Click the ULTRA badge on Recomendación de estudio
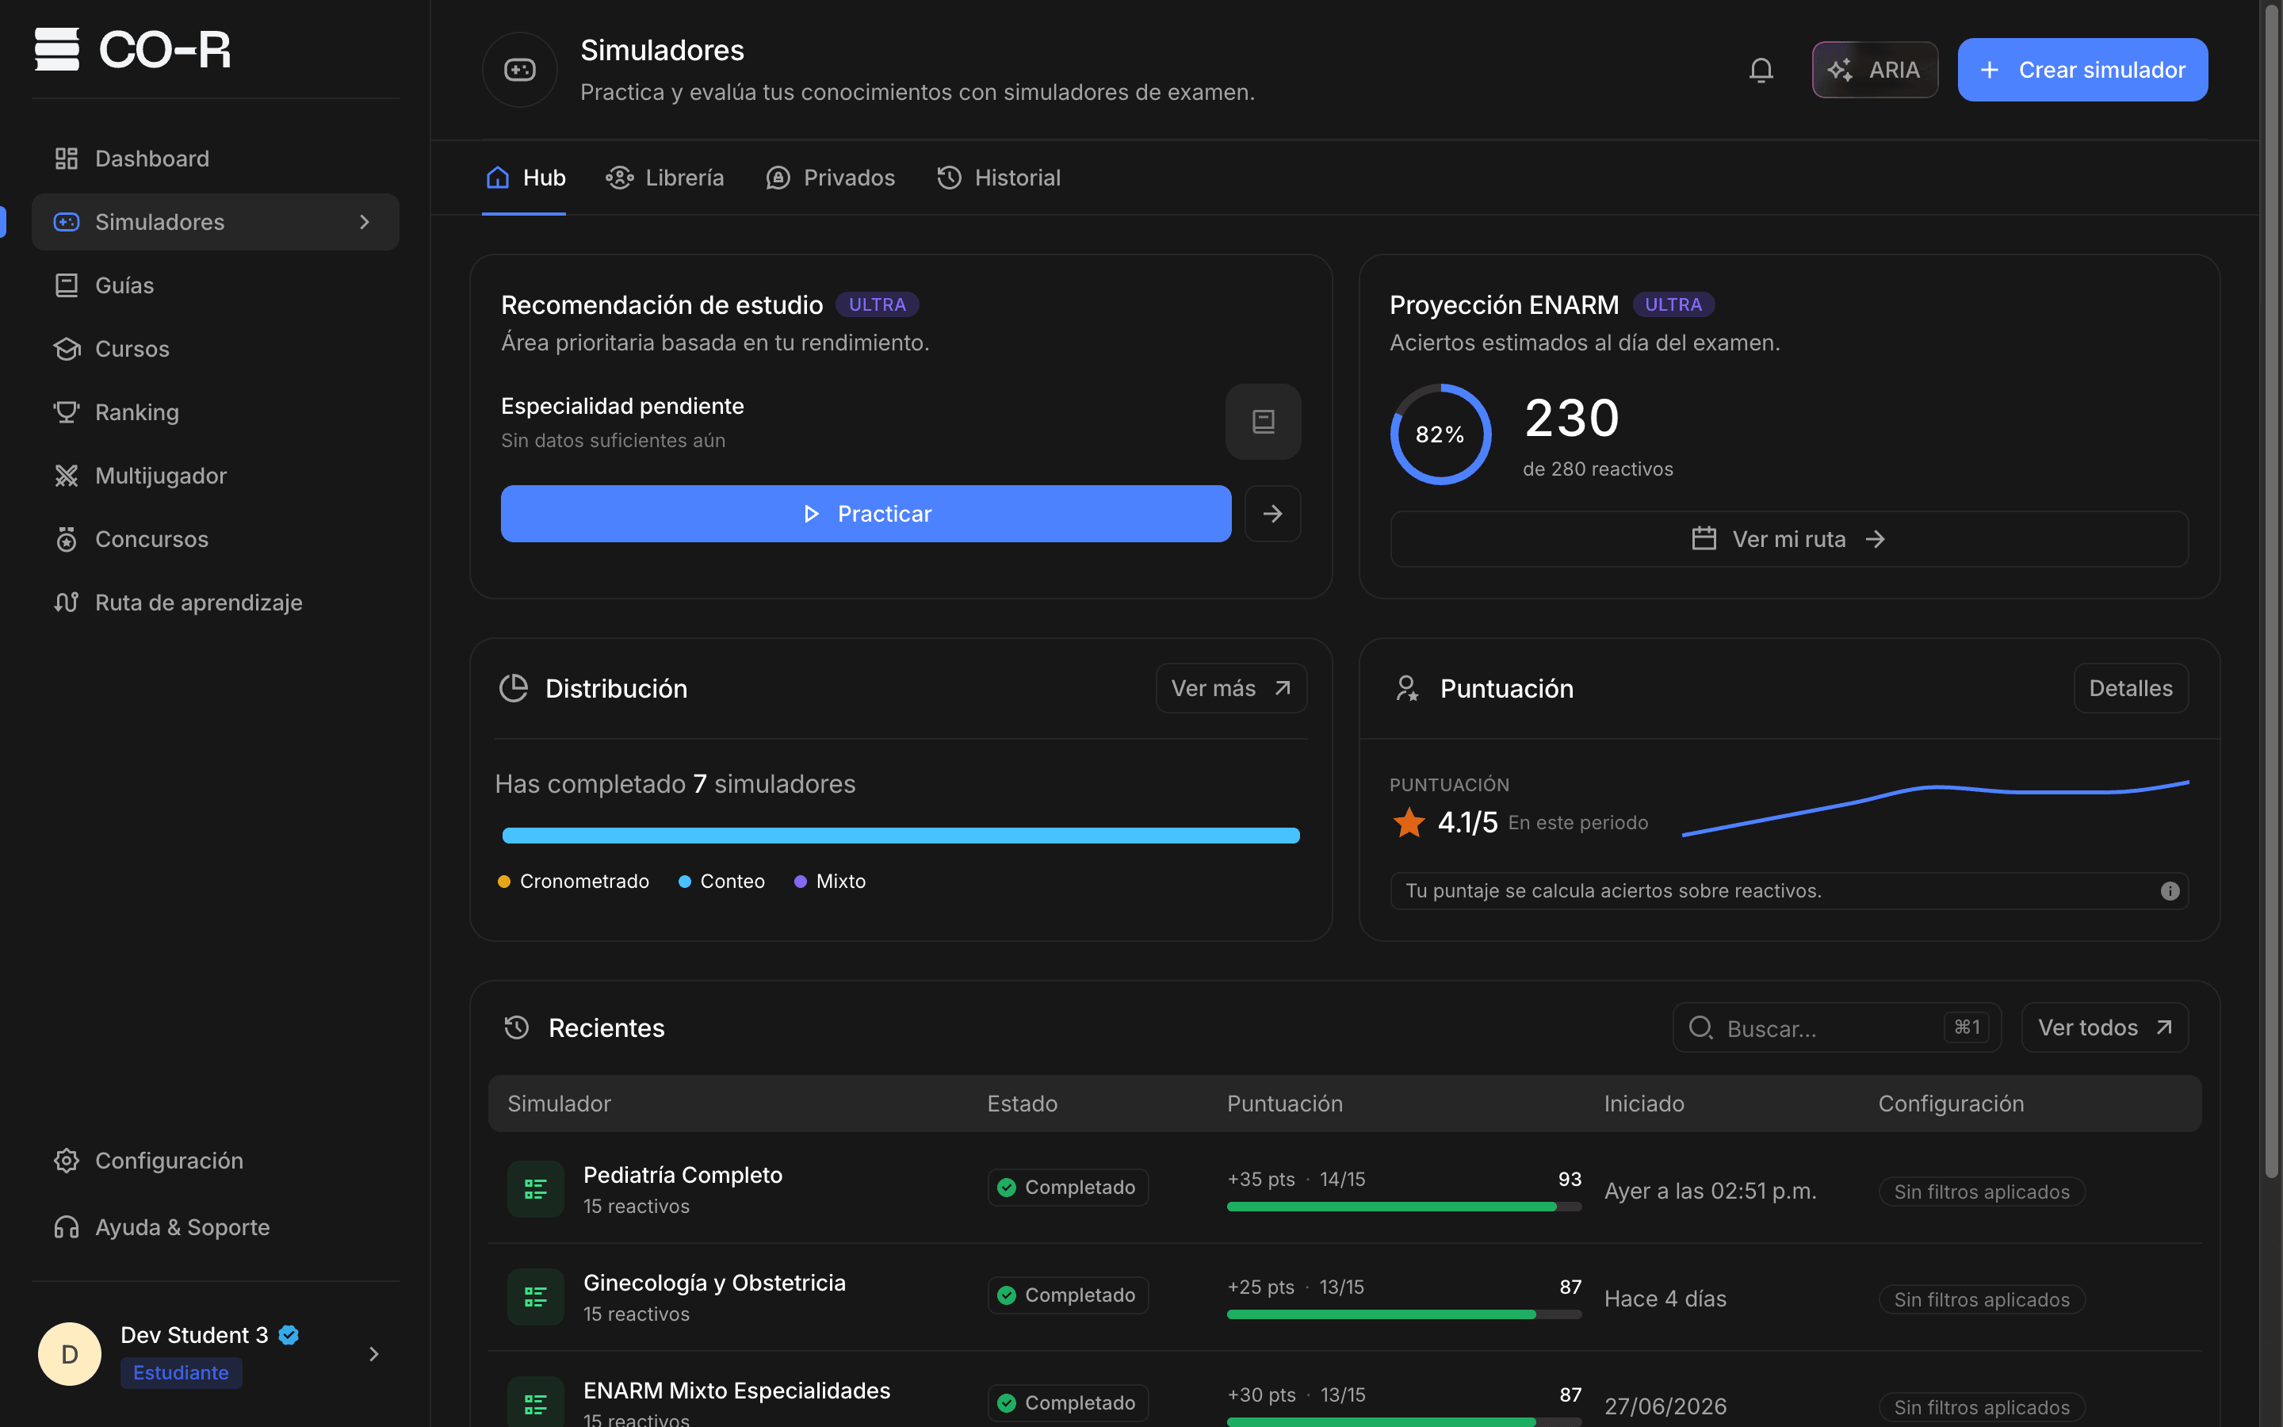This screenshot has width=2283, height=1427. pos(877,305)
